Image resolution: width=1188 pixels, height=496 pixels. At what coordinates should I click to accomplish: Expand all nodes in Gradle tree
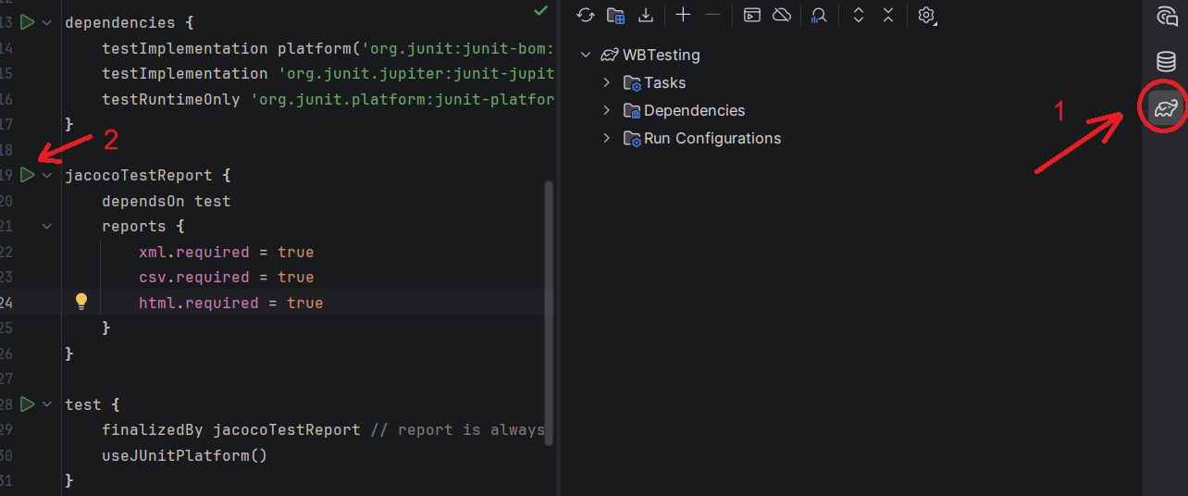click(x=859, y=15)
